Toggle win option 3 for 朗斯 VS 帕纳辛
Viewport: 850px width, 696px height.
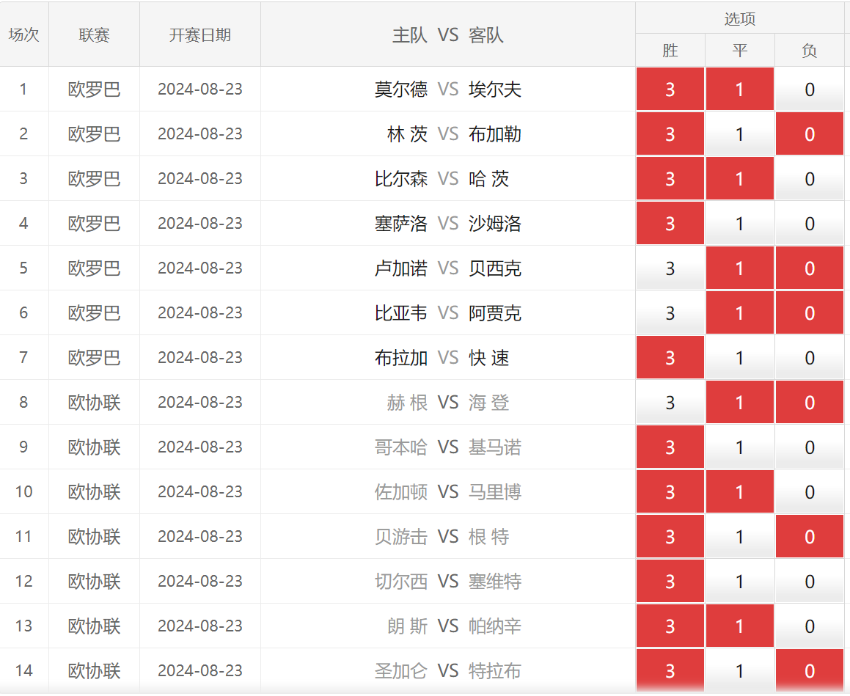point(670,626)
